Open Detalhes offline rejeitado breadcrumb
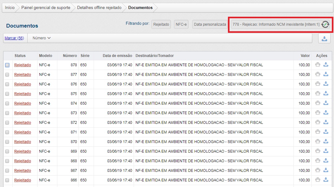 tap(99, 8)
